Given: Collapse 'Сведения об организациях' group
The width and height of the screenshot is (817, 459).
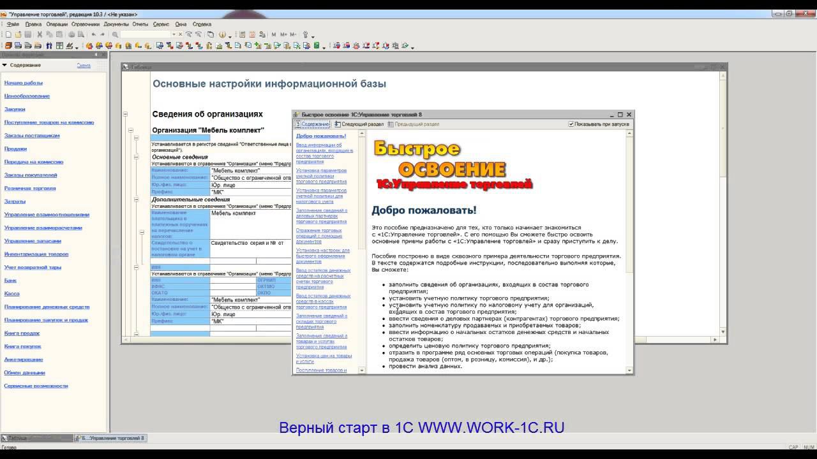Looking at the screenshot, I should [x=125, y=114].
